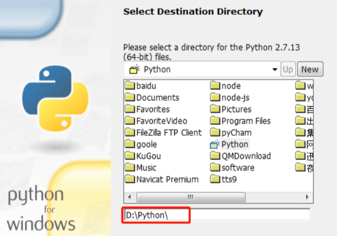Select the QMDownload folder icon

tap(215, 155)
